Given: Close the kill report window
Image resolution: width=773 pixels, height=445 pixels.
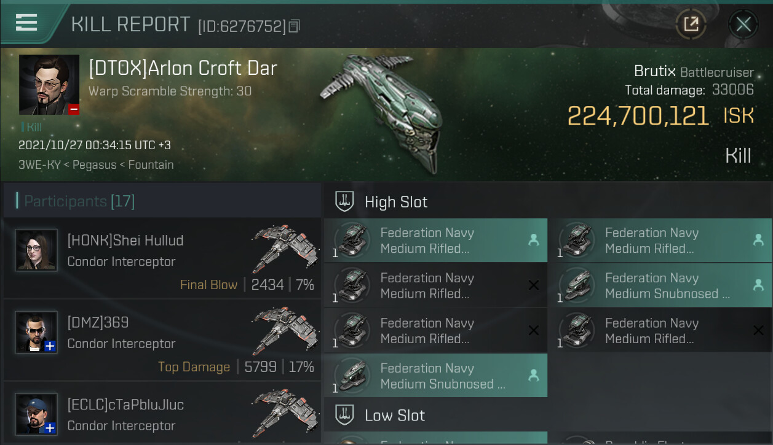Looking at the screenshot, I should (x=743, y=25).
